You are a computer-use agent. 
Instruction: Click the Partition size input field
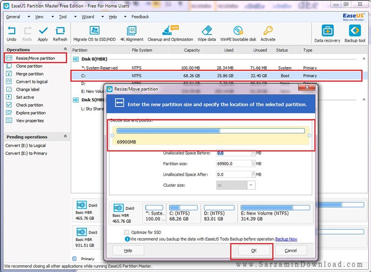tap(233, 164)
